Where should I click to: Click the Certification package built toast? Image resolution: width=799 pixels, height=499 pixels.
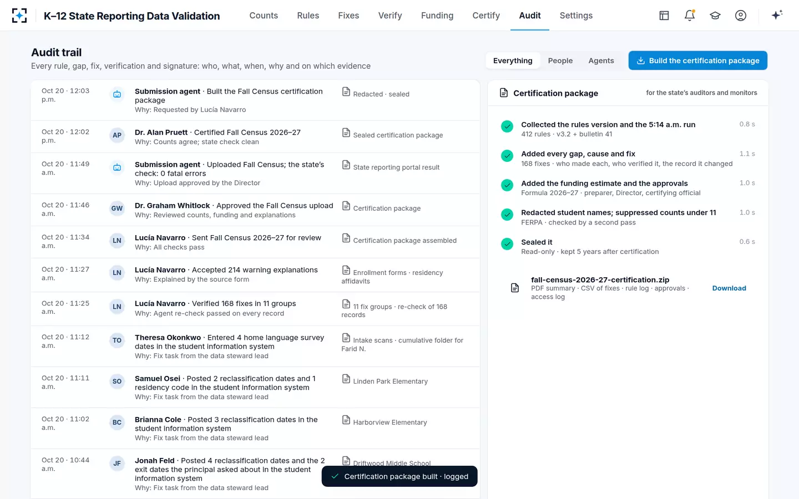point(399,476)
